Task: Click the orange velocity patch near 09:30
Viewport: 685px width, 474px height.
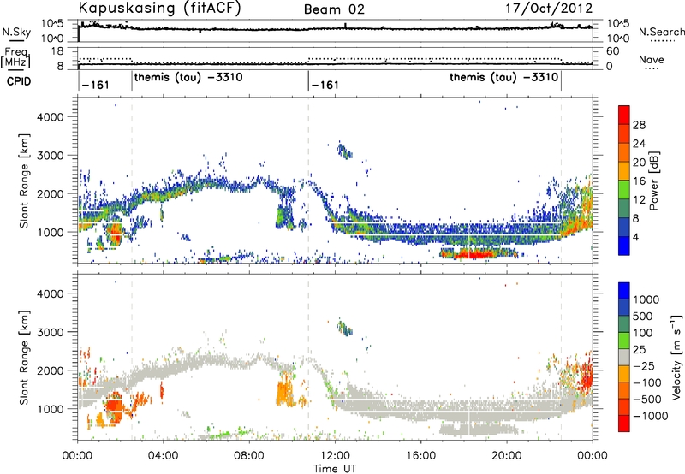Action: [286, 391]
